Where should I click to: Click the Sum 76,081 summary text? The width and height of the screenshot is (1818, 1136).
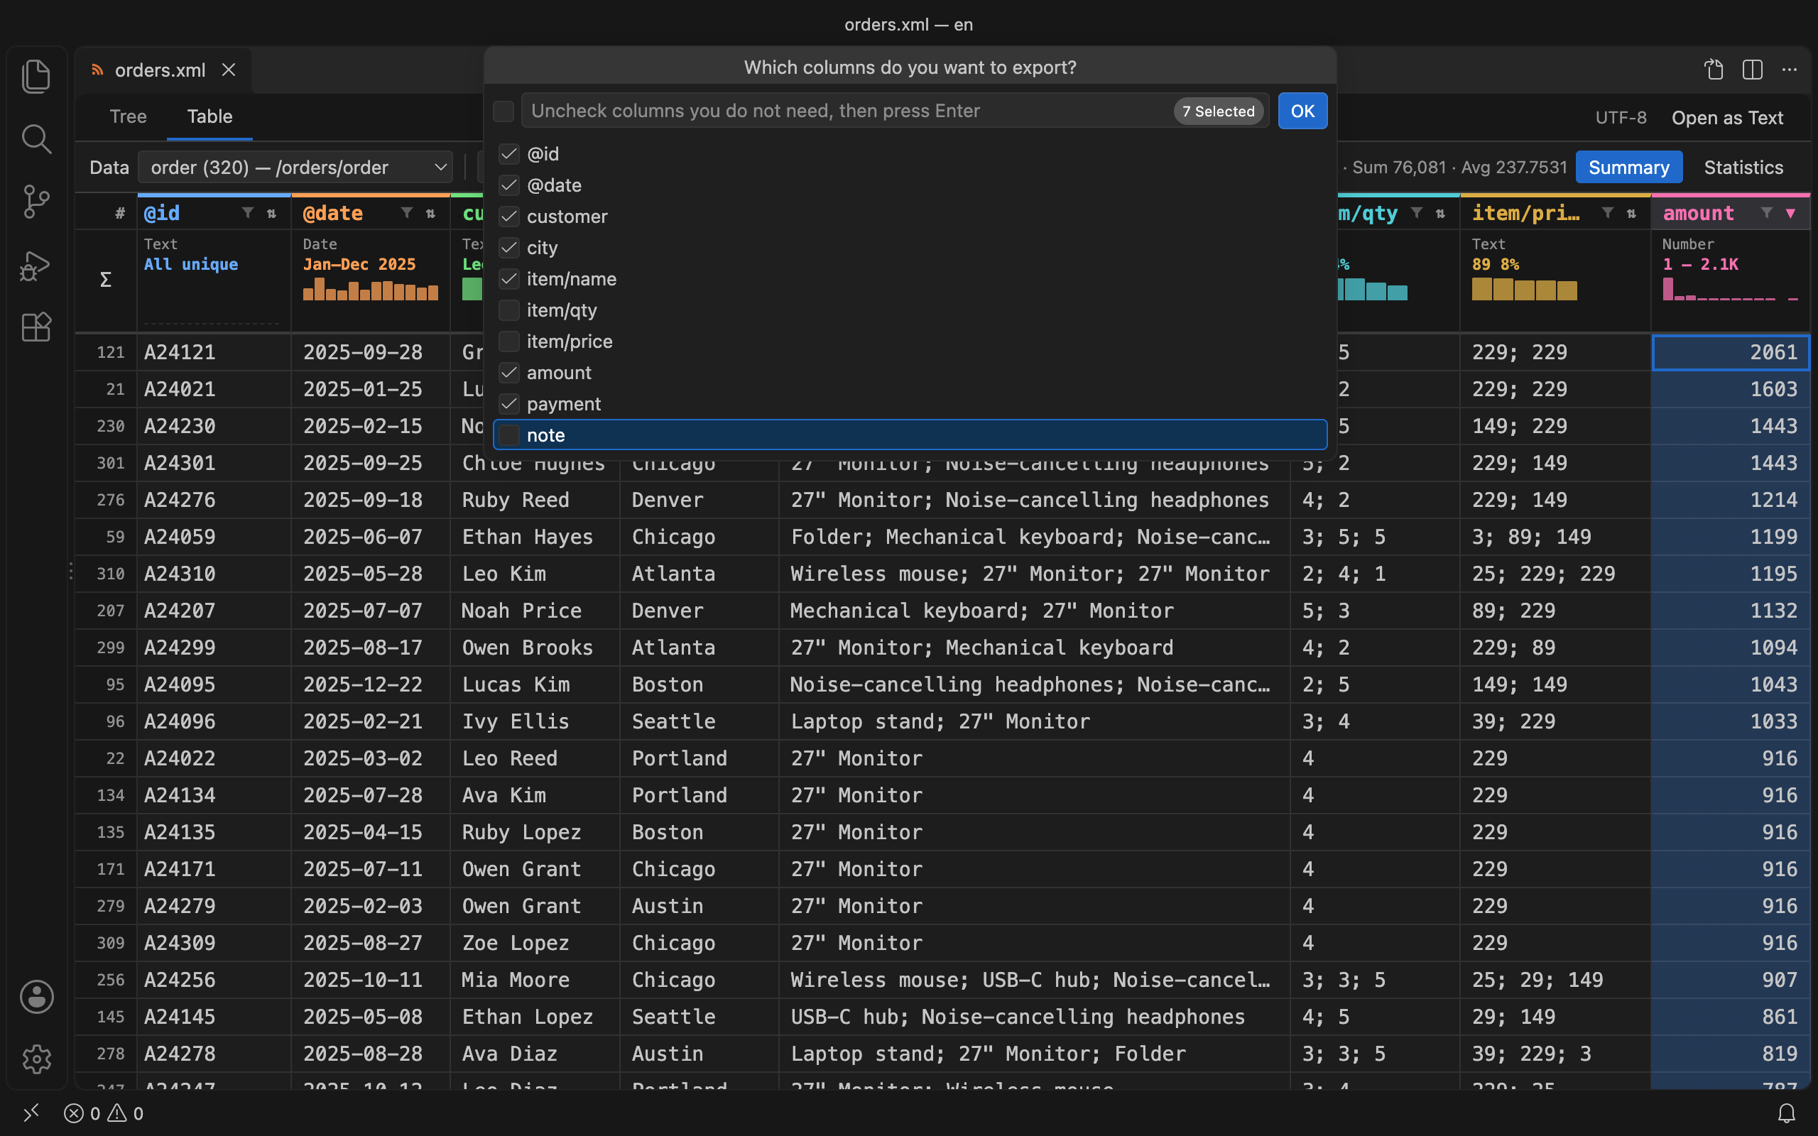pos(1398,167)
